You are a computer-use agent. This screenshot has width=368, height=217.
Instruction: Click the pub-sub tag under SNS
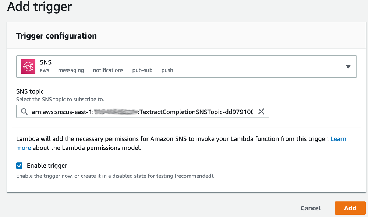[x=142, y=70]
